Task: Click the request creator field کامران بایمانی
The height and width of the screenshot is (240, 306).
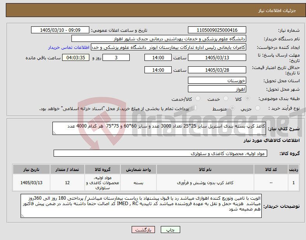Action: [x=169, y=47]
